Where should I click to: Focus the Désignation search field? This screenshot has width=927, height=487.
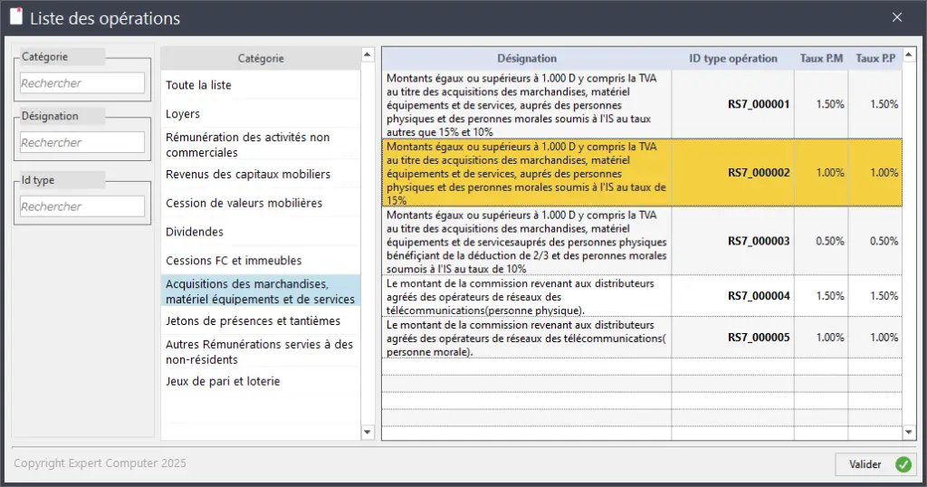pos(82,143)
